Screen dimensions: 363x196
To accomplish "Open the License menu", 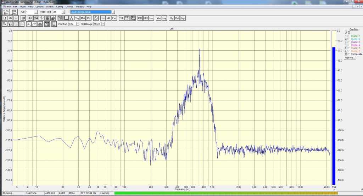I will point(69,6).
